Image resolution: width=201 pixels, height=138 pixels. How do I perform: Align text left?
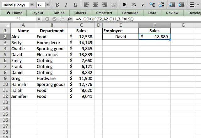click(x=87, y=5)
